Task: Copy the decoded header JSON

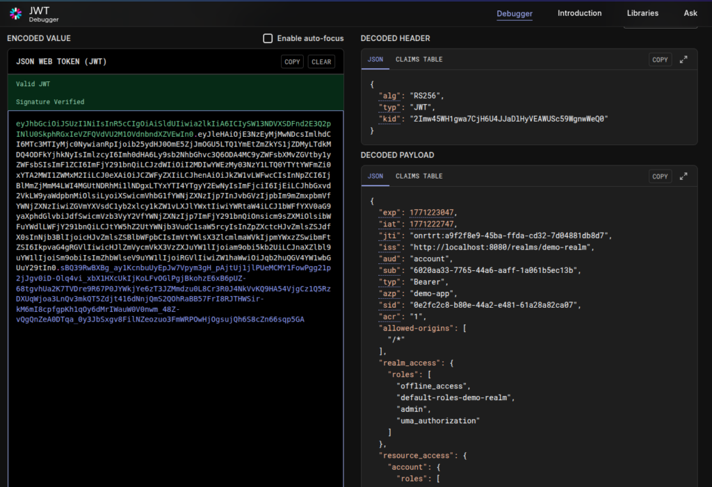Action: [x=659, y=59]
